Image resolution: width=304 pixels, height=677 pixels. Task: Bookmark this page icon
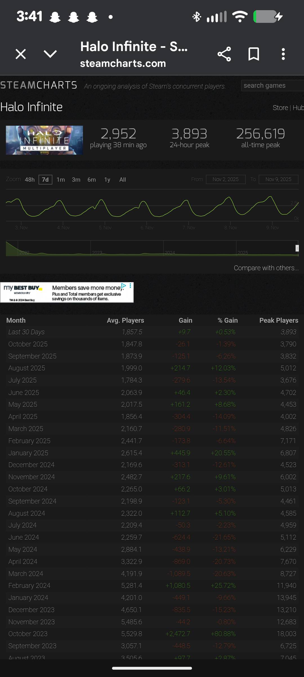click(254, 54)
